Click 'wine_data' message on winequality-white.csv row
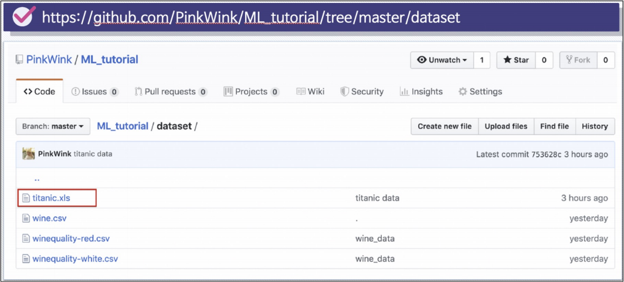The image size is (624, 282). [375, 259]
